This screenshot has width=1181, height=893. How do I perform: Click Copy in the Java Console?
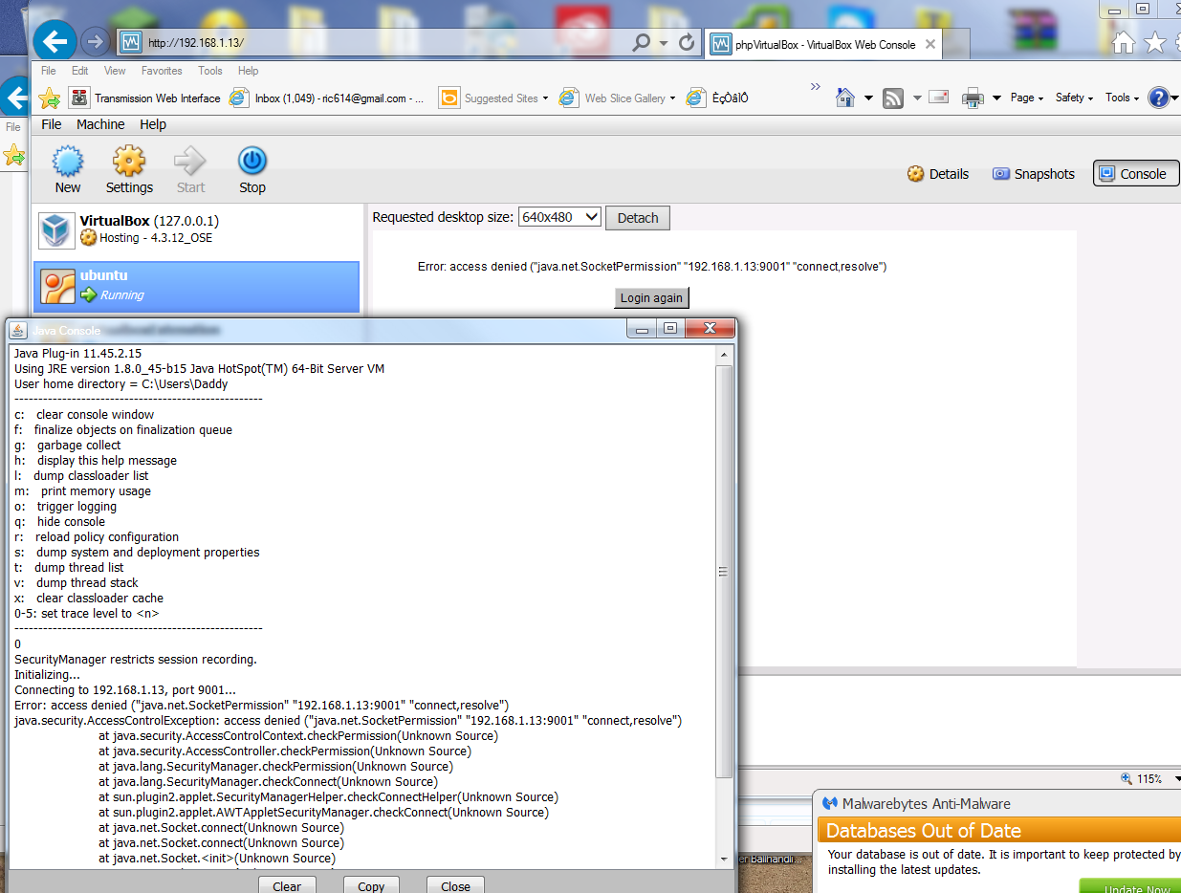pos(371,885)
